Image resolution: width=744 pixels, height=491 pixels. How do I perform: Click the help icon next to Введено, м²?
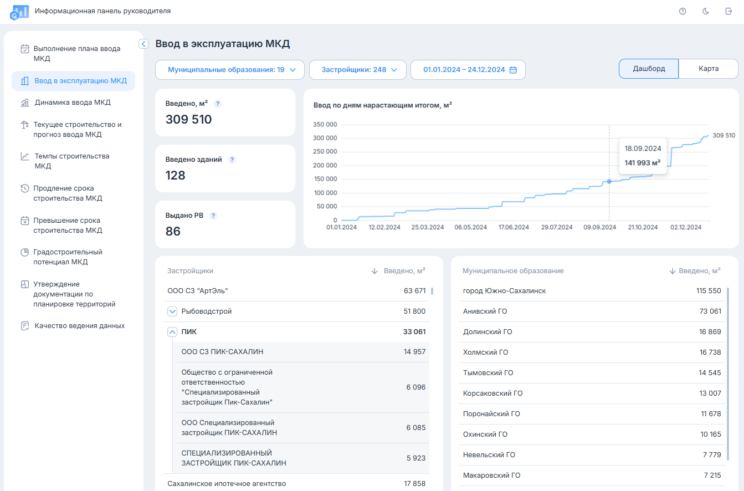(218, 104)
